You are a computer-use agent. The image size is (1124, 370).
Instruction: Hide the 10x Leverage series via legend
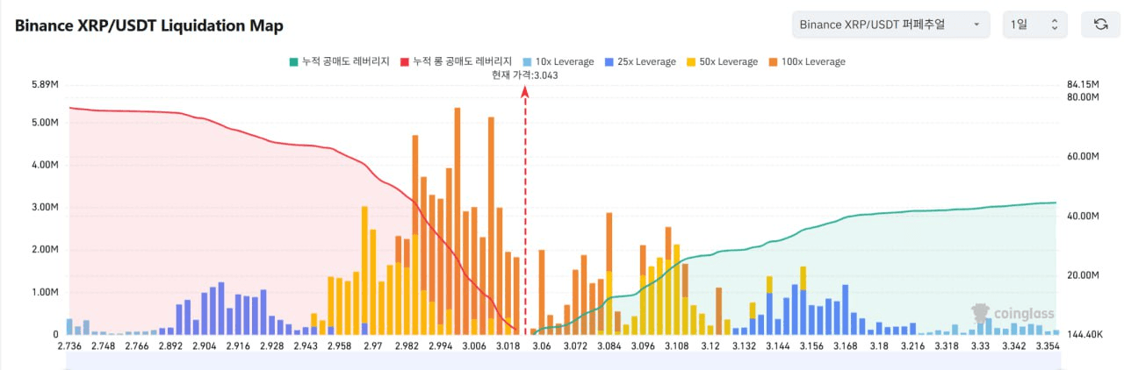tap(558, 62)
